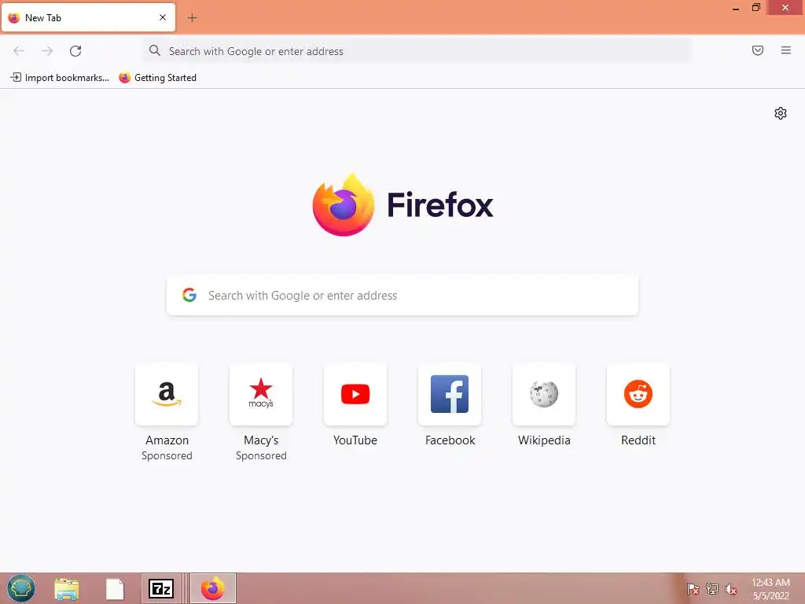Click the Wikipedia label text
The image size is (805, 604).
(544, 440)
